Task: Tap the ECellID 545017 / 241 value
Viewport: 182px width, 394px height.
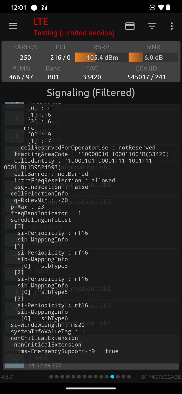Action: (147, 77)
